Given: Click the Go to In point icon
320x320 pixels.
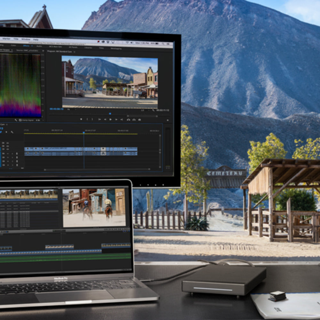Looking at the screenshot, I should 100,119.
